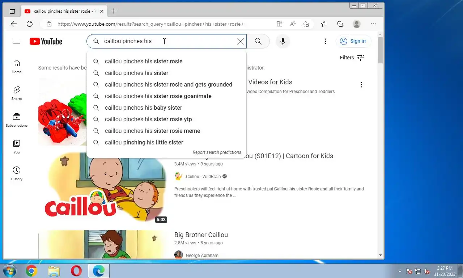The height and width of the screenshot is (278, 463).
Task: Click the Caillou - WildBrain channel avatar
Action: (x=179, y=177)
